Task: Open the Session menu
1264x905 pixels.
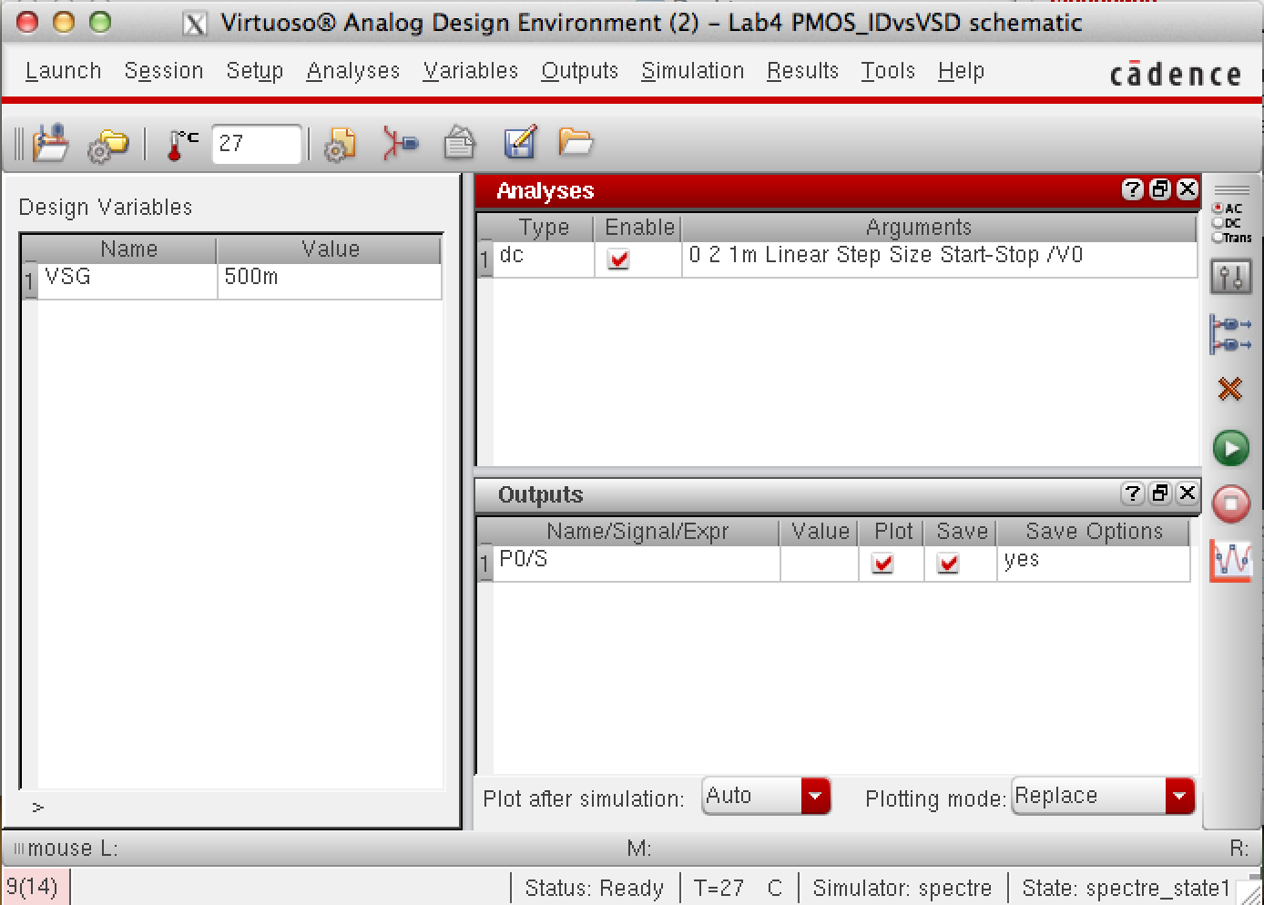Action: pyautogui.click(x=164, y=71)
